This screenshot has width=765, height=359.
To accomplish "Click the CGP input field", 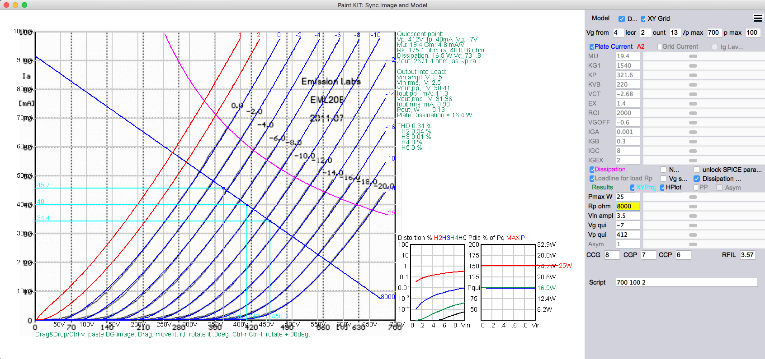I will click(x=648, y=255).
